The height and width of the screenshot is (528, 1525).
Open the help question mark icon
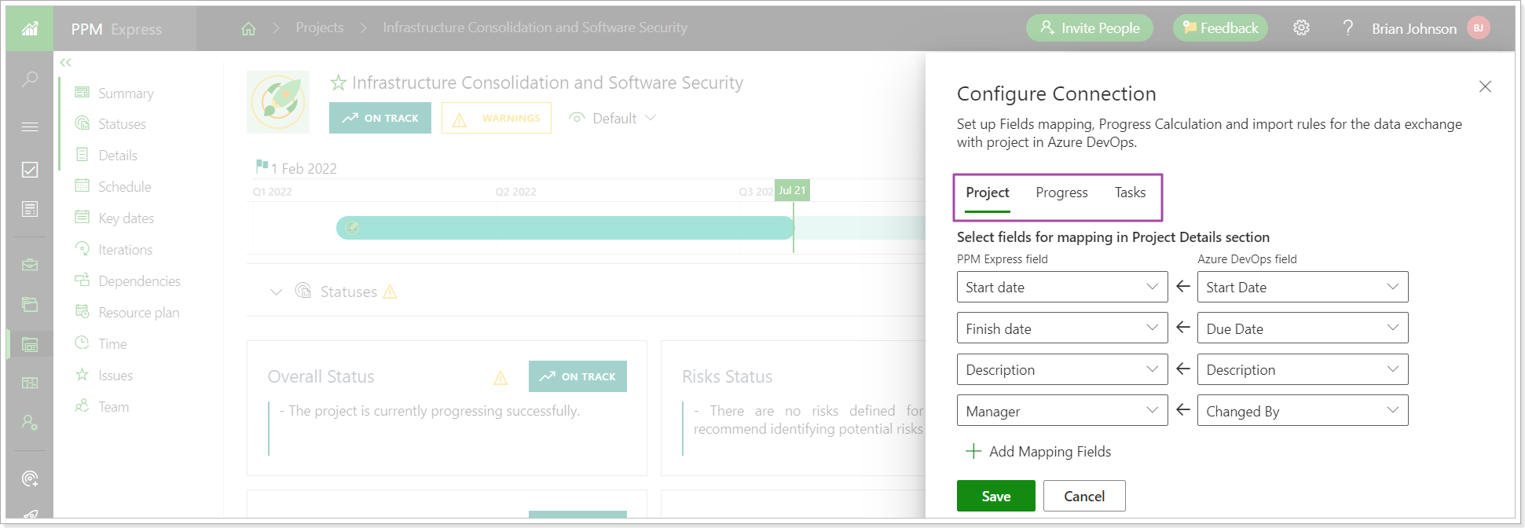(x=1348, y=27)
